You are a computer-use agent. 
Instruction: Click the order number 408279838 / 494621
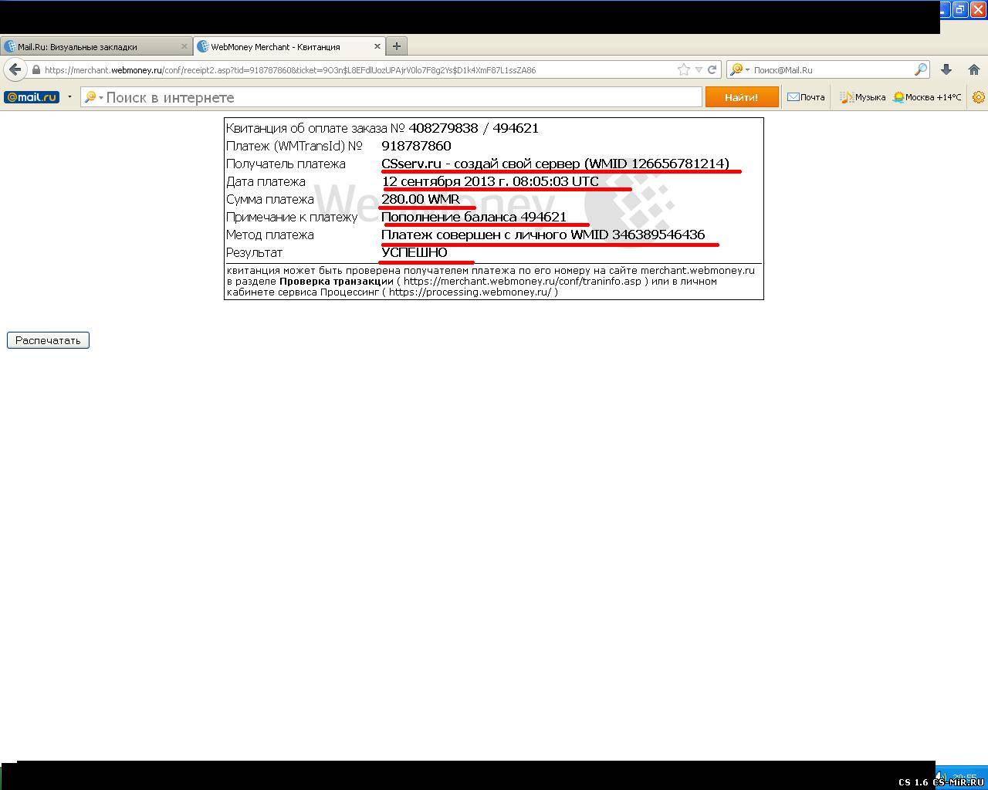click(473, 128)
